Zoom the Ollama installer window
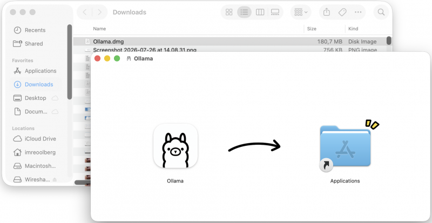 coord(117,58)
